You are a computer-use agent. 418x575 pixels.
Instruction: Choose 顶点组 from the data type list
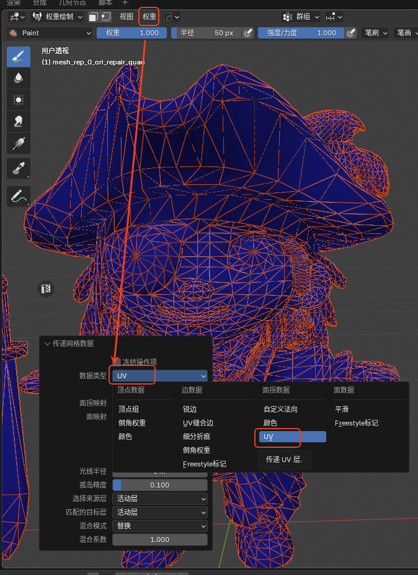click(x=129, y=409)
